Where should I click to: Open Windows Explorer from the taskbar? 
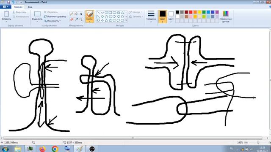click(x=18, y=149)
